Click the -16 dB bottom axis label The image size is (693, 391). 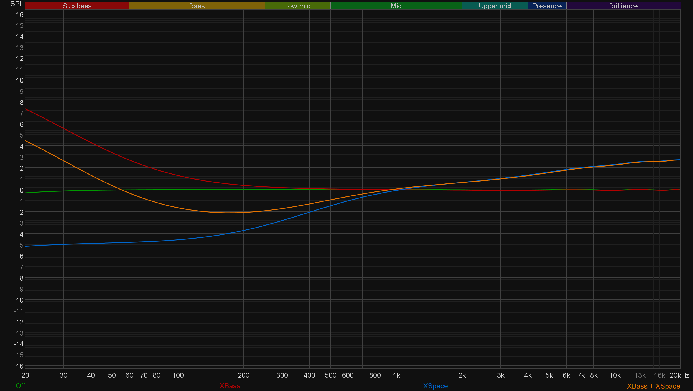pyautogui.click(x=19, y=366)
